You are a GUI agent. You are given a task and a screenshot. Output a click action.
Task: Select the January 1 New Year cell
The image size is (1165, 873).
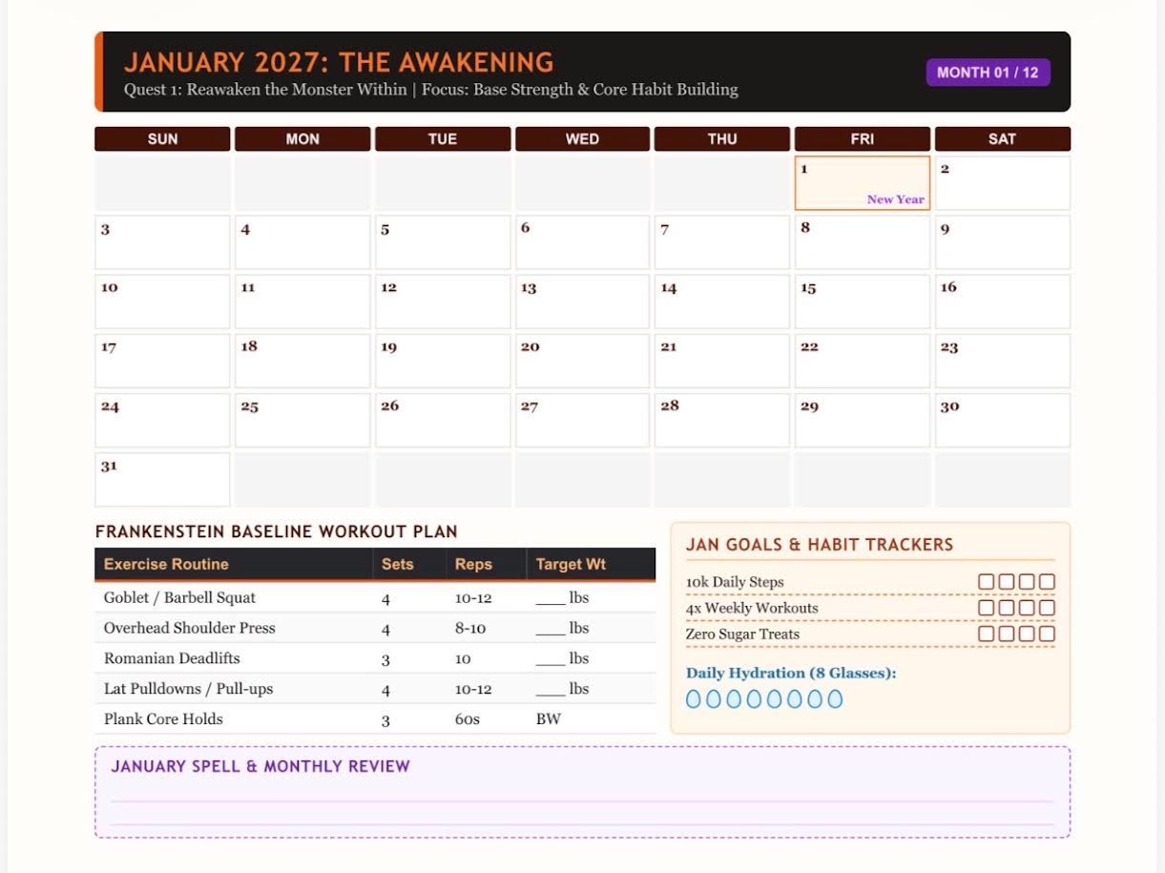click(x=862, y=183)
